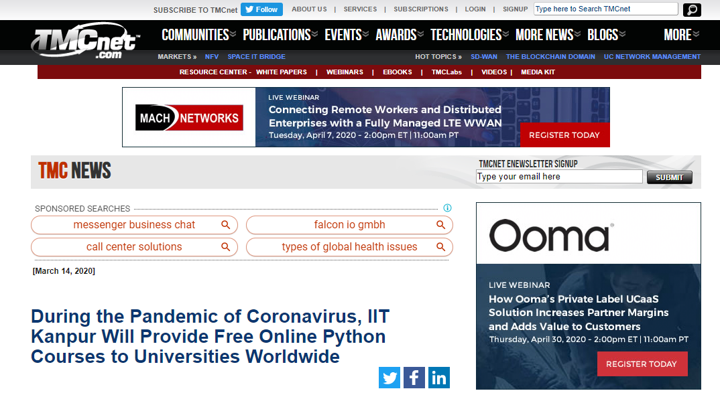Open TMCLabs resource link

446,72
